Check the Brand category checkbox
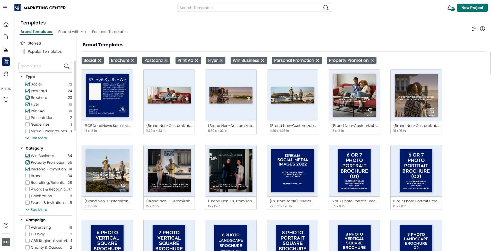 pyautogui.click(x=28, y=176)
